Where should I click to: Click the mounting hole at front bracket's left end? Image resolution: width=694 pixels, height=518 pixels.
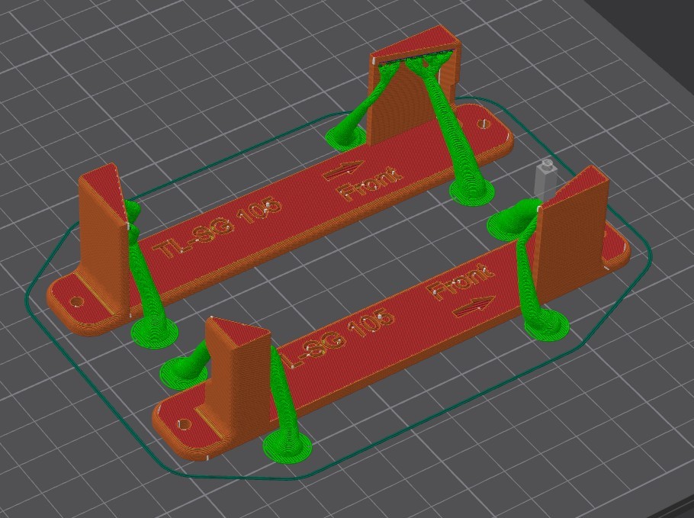[x=182, y=423]
